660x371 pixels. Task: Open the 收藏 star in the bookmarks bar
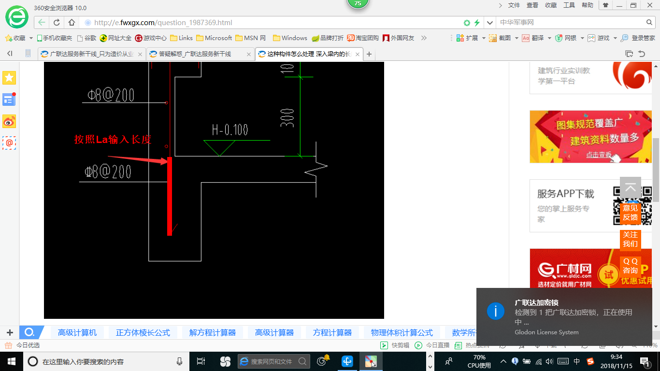coord(15,38)
